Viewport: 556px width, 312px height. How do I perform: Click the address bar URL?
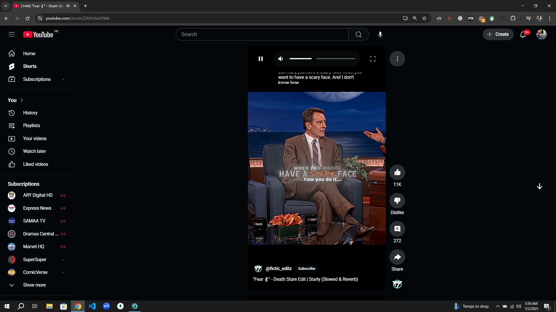point(78,18)
